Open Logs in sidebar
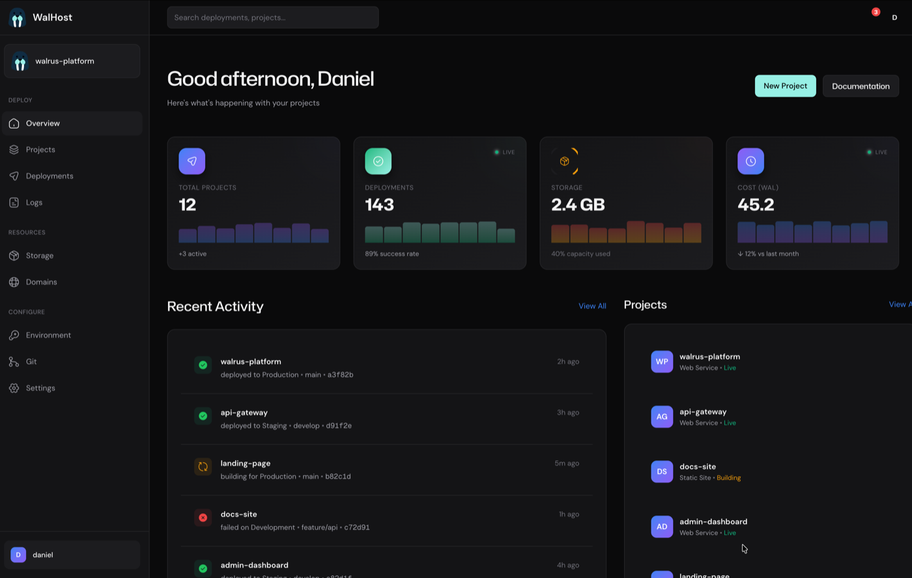 (x=72, y=202)
